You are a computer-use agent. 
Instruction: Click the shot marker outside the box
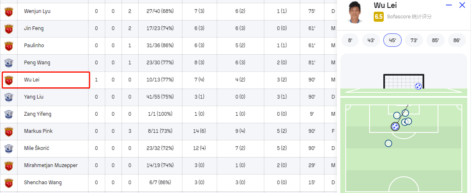pos(388,143)
